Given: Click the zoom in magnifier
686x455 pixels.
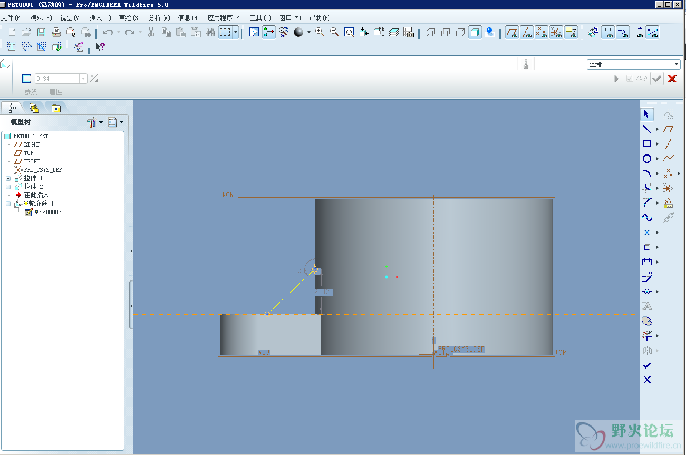Looking at the screenshot, I should pos(320,33).
